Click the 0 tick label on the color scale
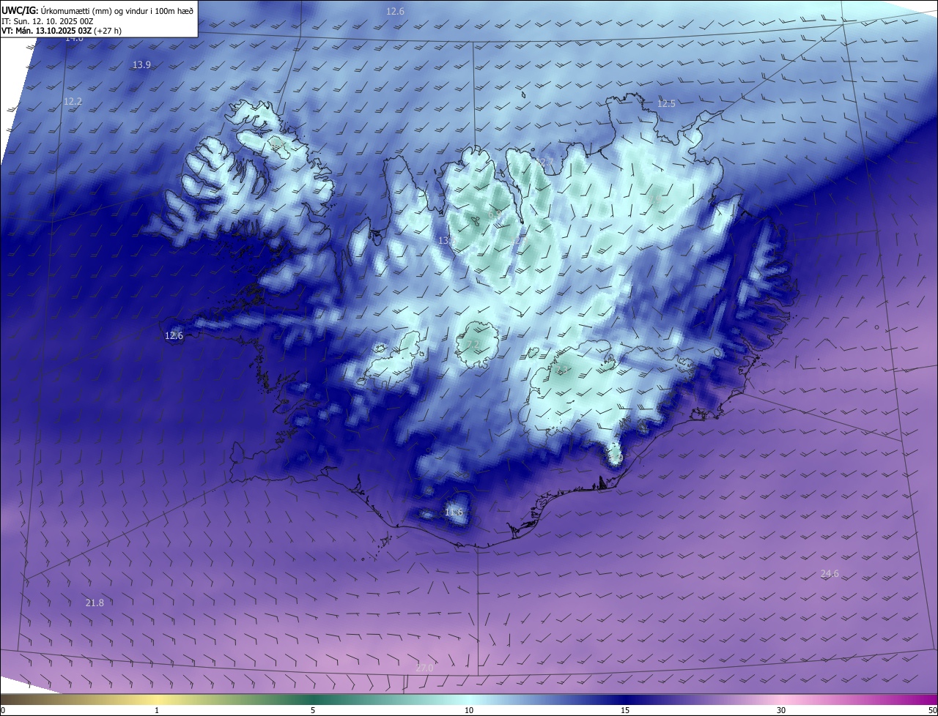 (3, 711)
